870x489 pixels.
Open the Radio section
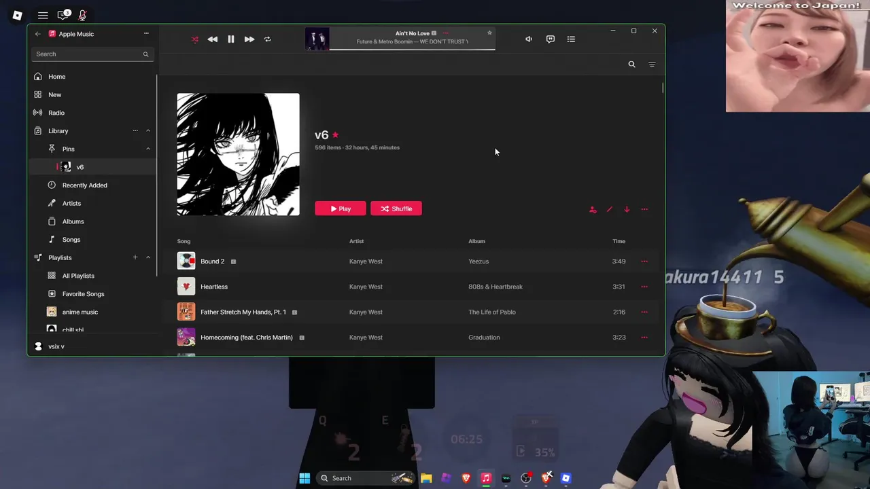point(92,113)
